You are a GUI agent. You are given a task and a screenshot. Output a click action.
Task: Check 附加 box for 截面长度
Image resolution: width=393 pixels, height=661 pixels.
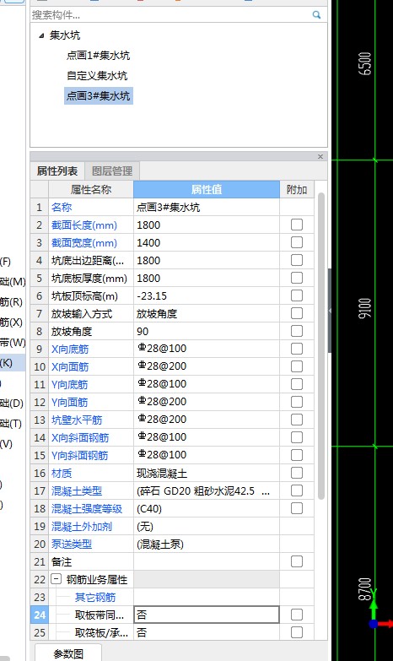[297, 225]
